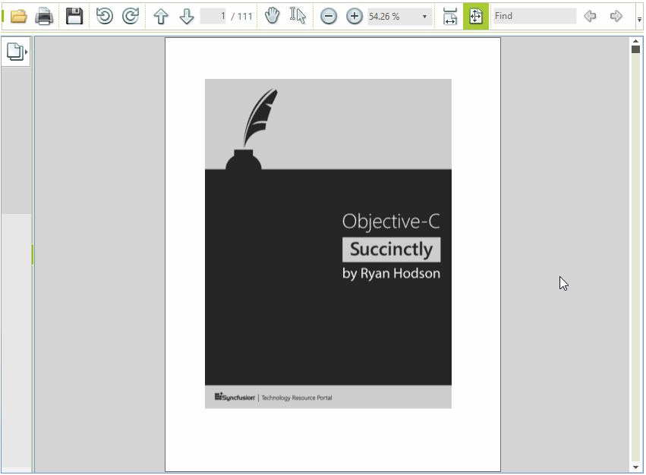Expand toolbar overflow options arrow

pos(639,20)
